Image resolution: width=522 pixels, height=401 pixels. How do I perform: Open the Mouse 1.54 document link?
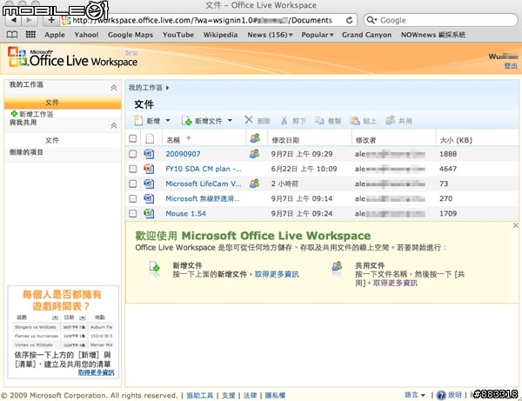coord(186,213)
